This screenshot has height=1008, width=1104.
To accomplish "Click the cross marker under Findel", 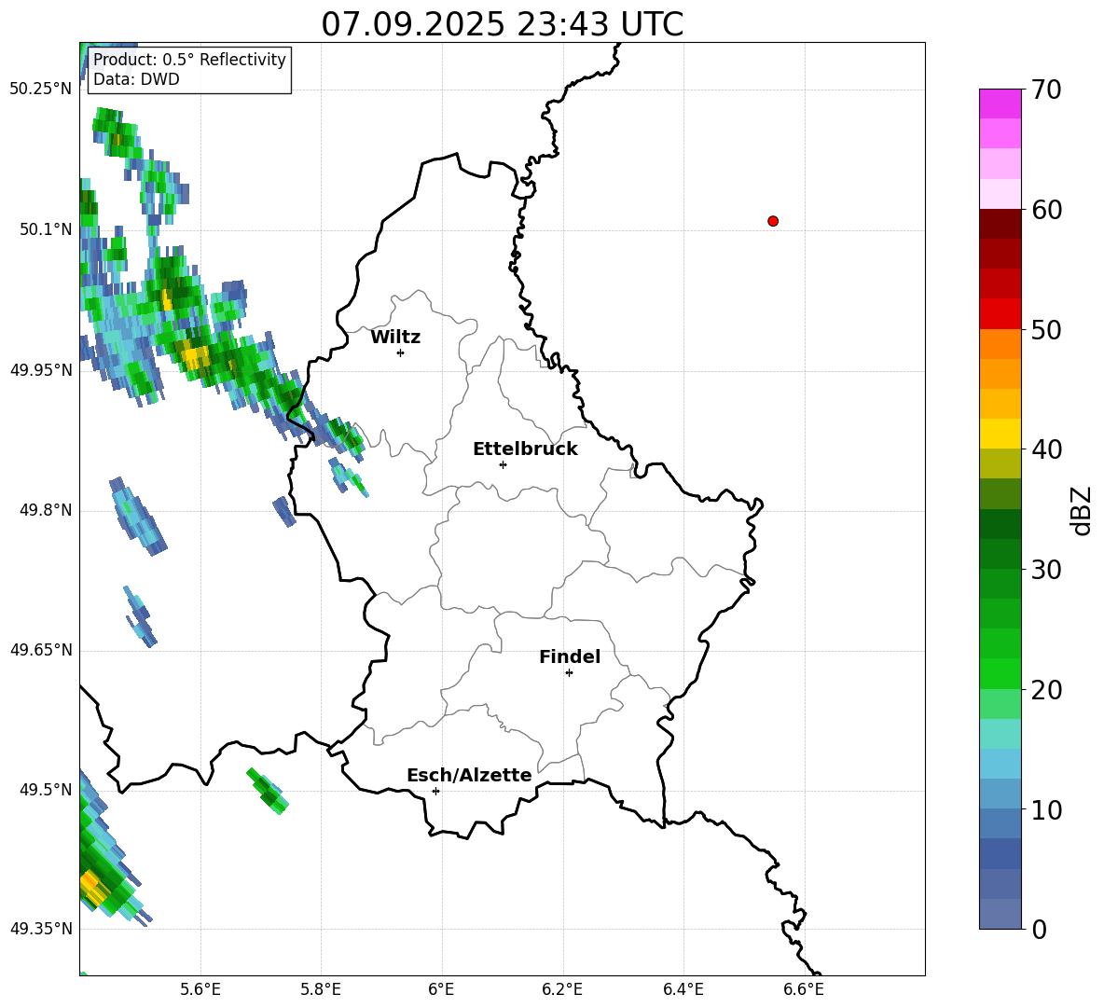I will tap(569, 673).
